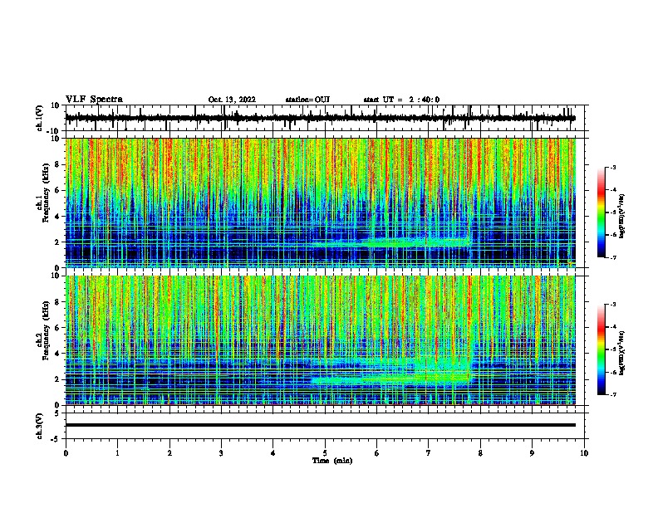Click time axis tick label "2"

[x=169, y=453]
